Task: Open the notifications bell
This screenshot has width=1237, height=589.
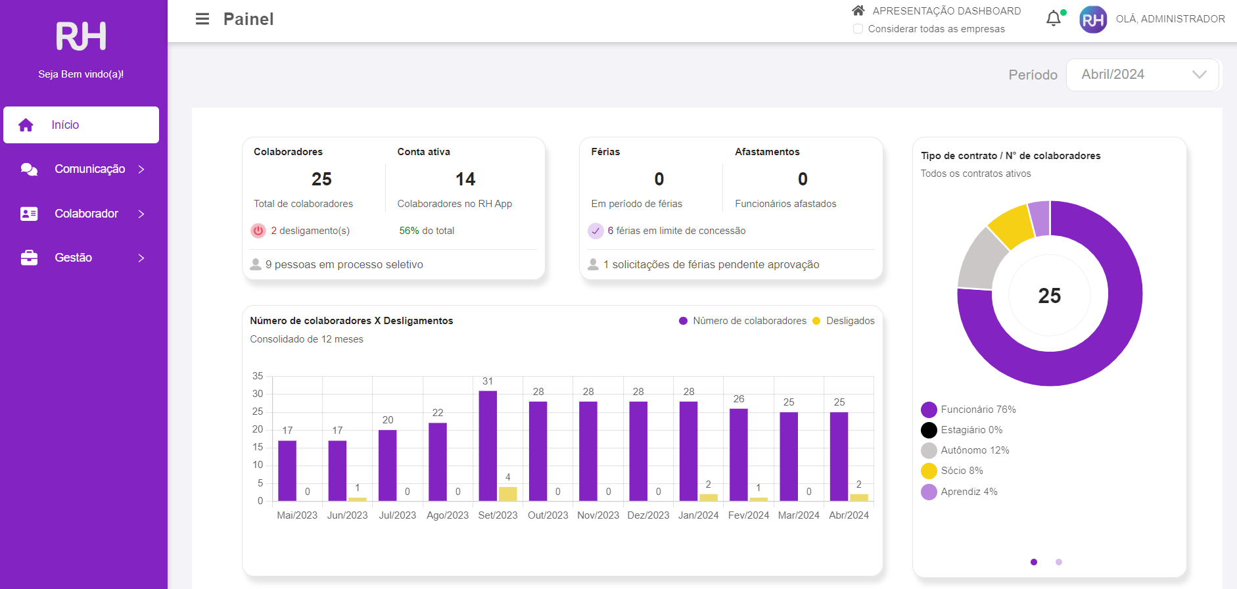Action: click(1054, 18)
